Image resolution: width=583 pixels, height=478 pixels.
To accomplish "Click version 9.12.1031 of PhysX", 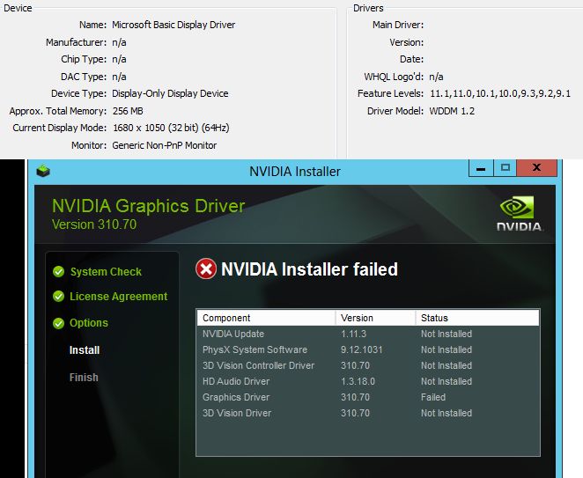I will [362, 349].
